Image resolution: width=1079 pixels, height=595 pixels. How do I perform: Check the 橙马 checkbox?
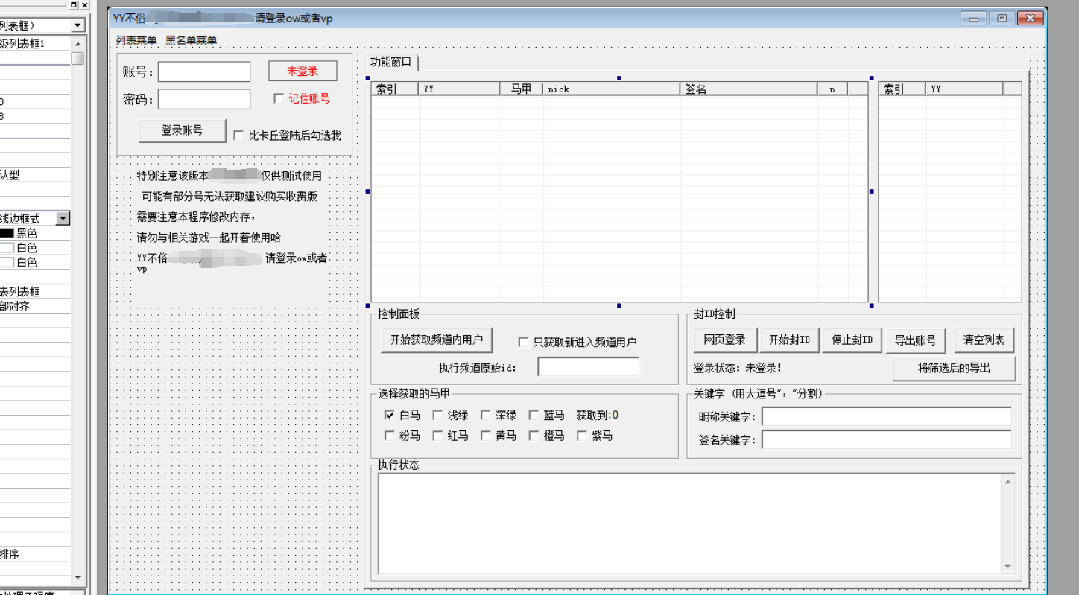click(x=534, y=436)
